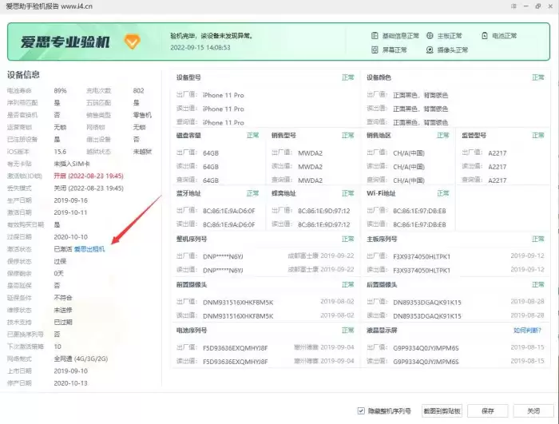Click the 主板序列号 出厂值 F3X9374050HLTPK1

tap(422, 257)
